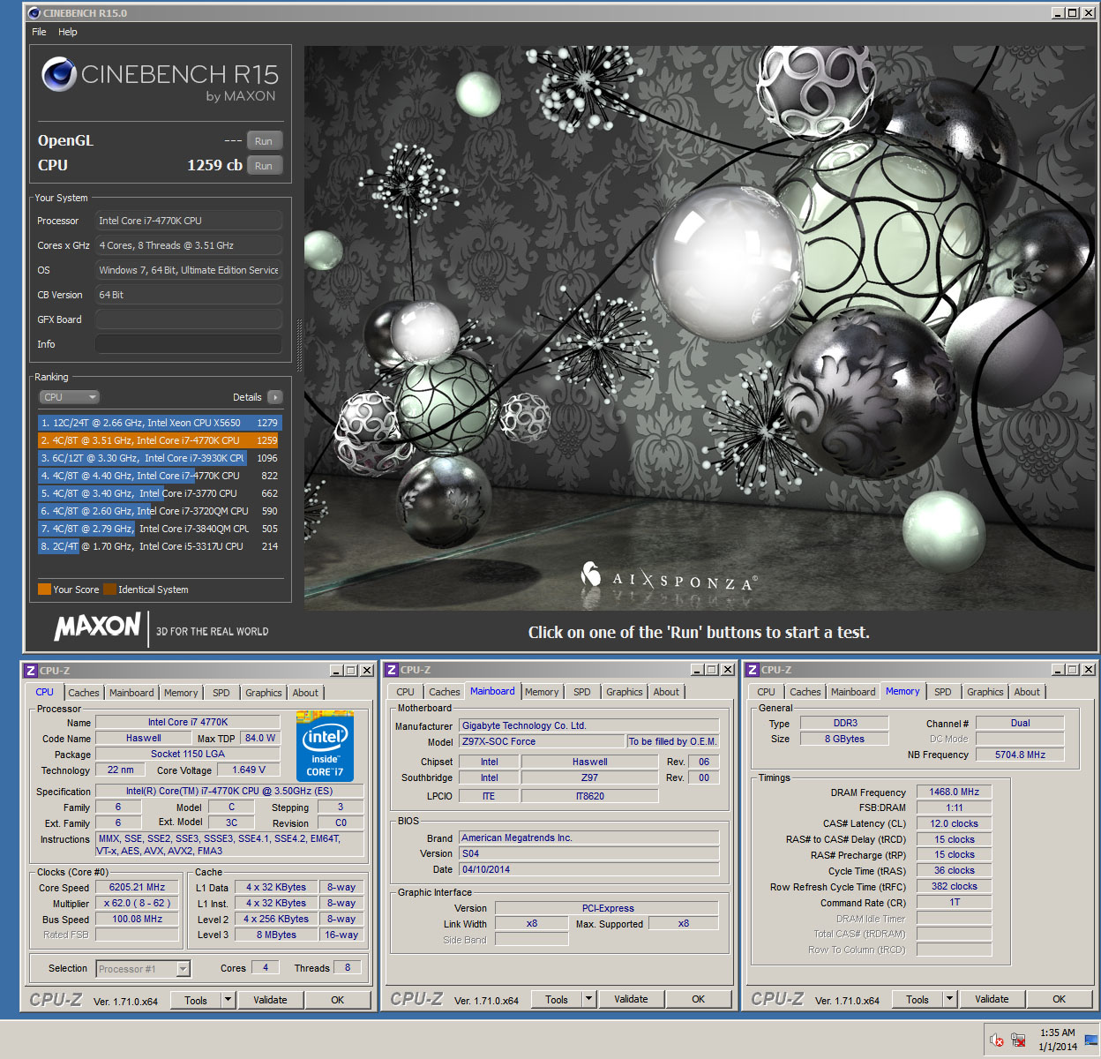Viewport: 1101px width, 1059px height.
Task: Click the brown Identical System swatch
Action: click(109, 590)
